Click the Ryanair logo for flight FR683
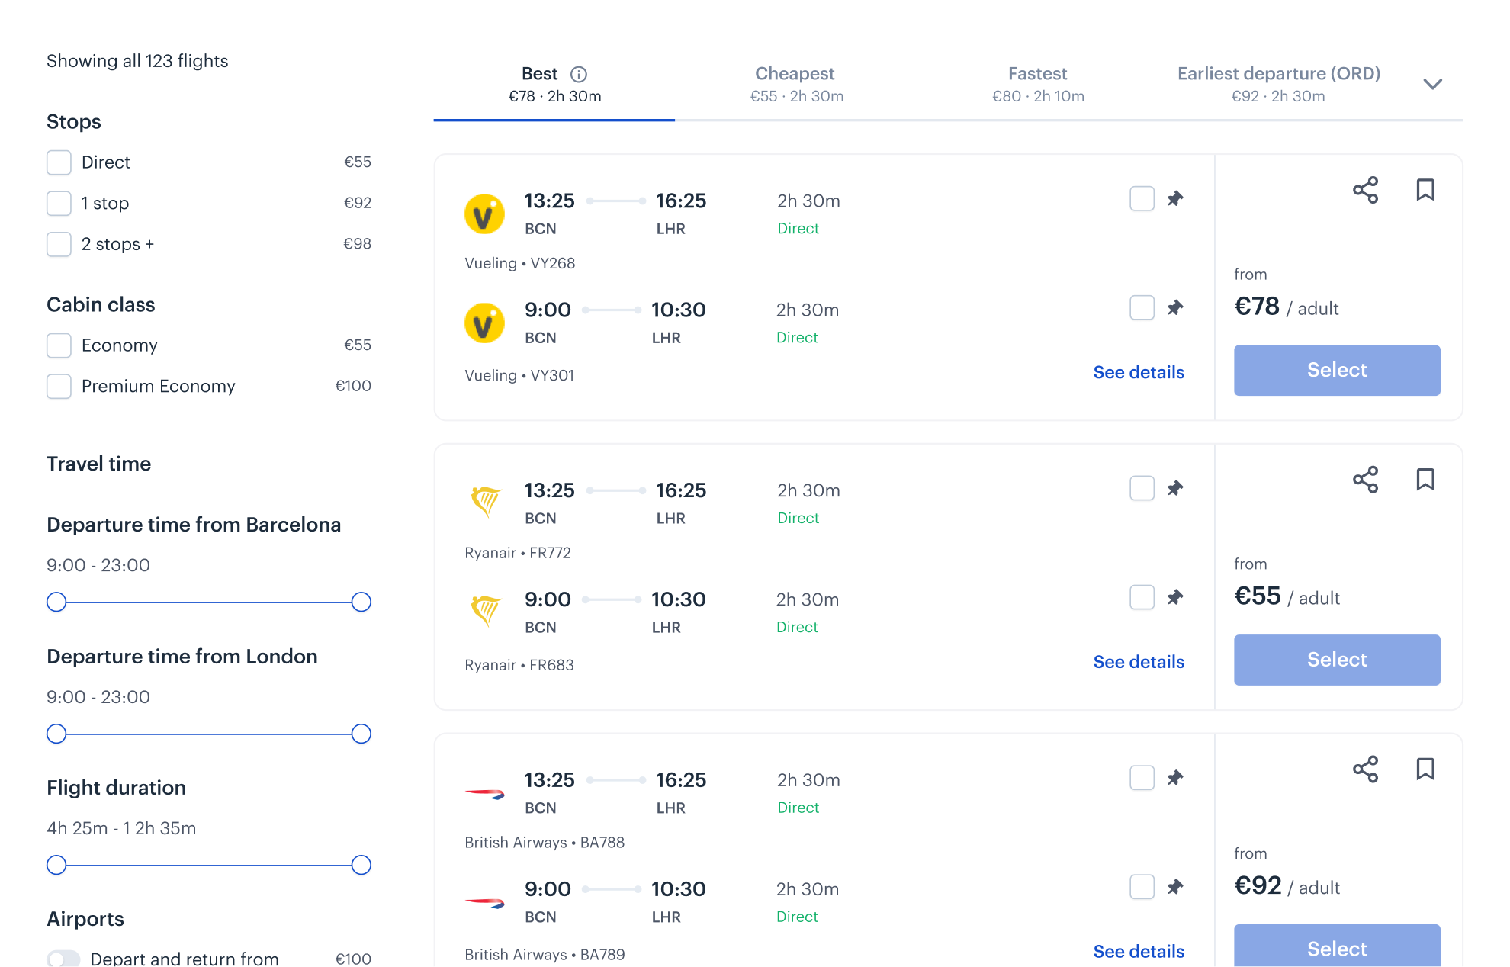 point(485,612)
